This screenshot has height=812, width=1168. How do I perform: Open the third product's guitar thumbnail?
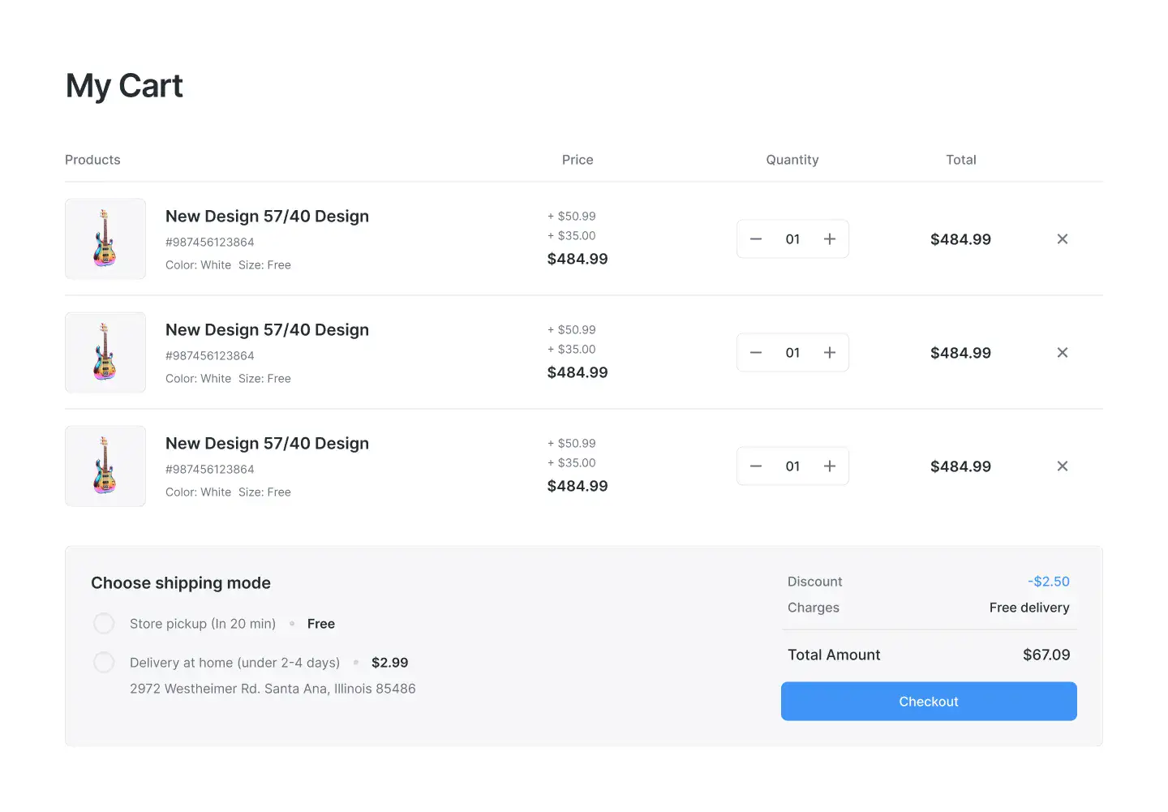pos(105,466)
